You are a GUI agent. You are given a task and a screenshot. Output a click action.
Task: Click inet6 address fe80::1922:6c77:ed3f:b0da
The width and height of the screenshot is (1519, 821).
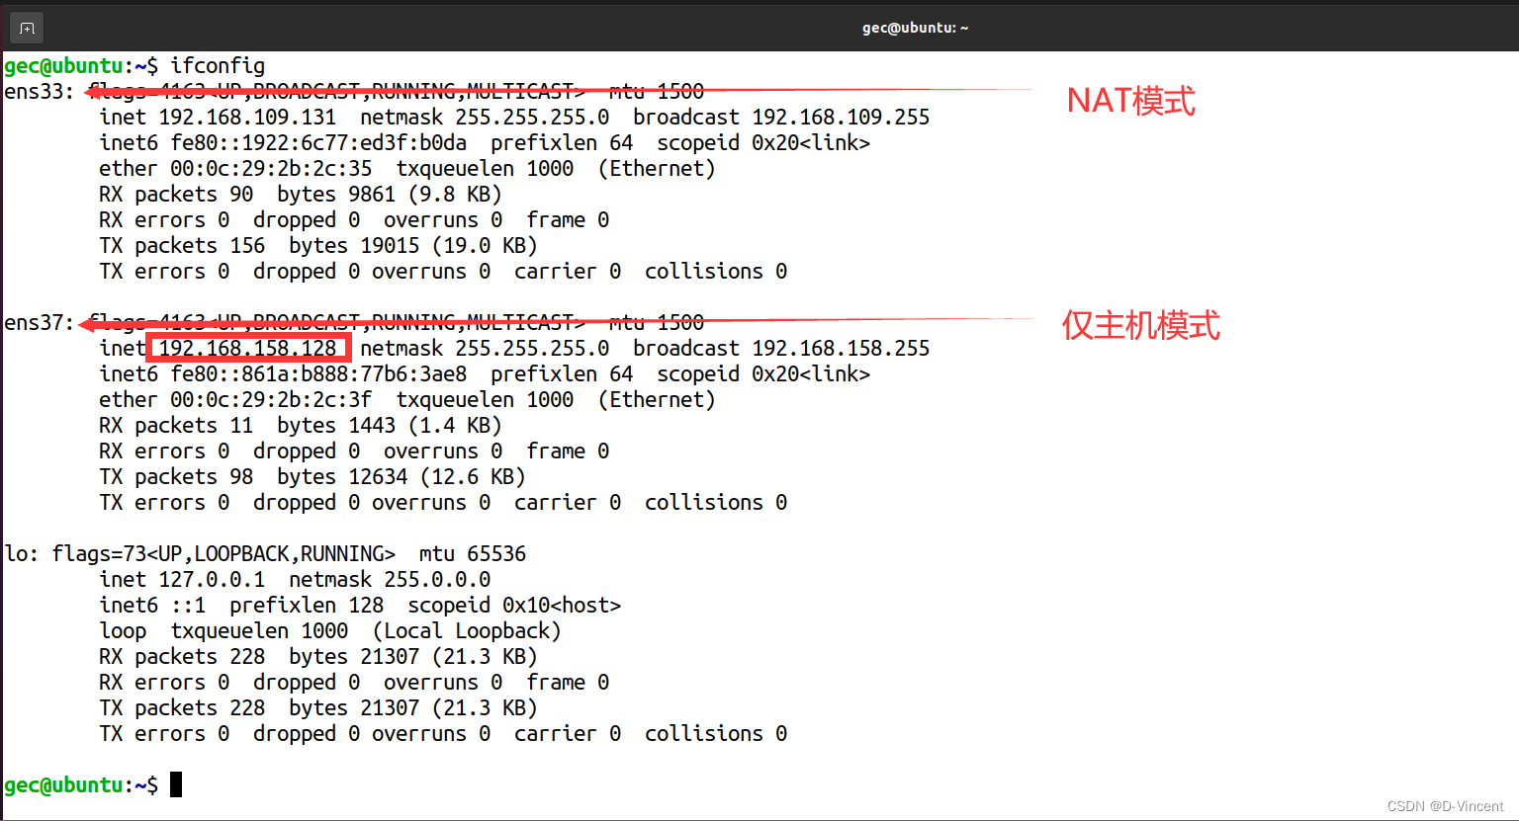[x=318, y=142]
